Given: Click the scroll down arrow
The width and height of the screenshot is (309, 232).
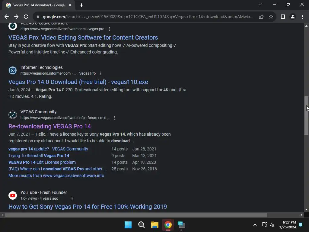Looking at the screenshot, I should [x=306, y=210].
